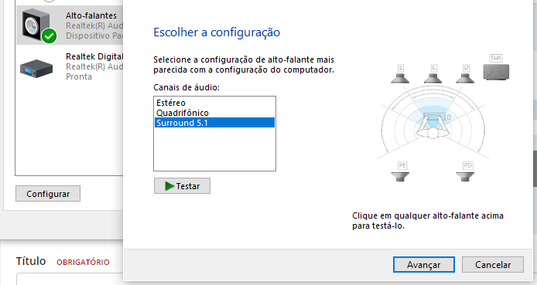This screenshot has width=537, height=285.
Task: Cancel the speaker setup dialog
Action: pos(492,264)
